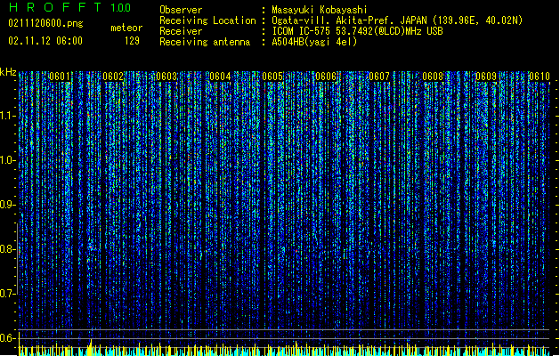
Task: Click the 'meteor' label
Action: [126, 28]
